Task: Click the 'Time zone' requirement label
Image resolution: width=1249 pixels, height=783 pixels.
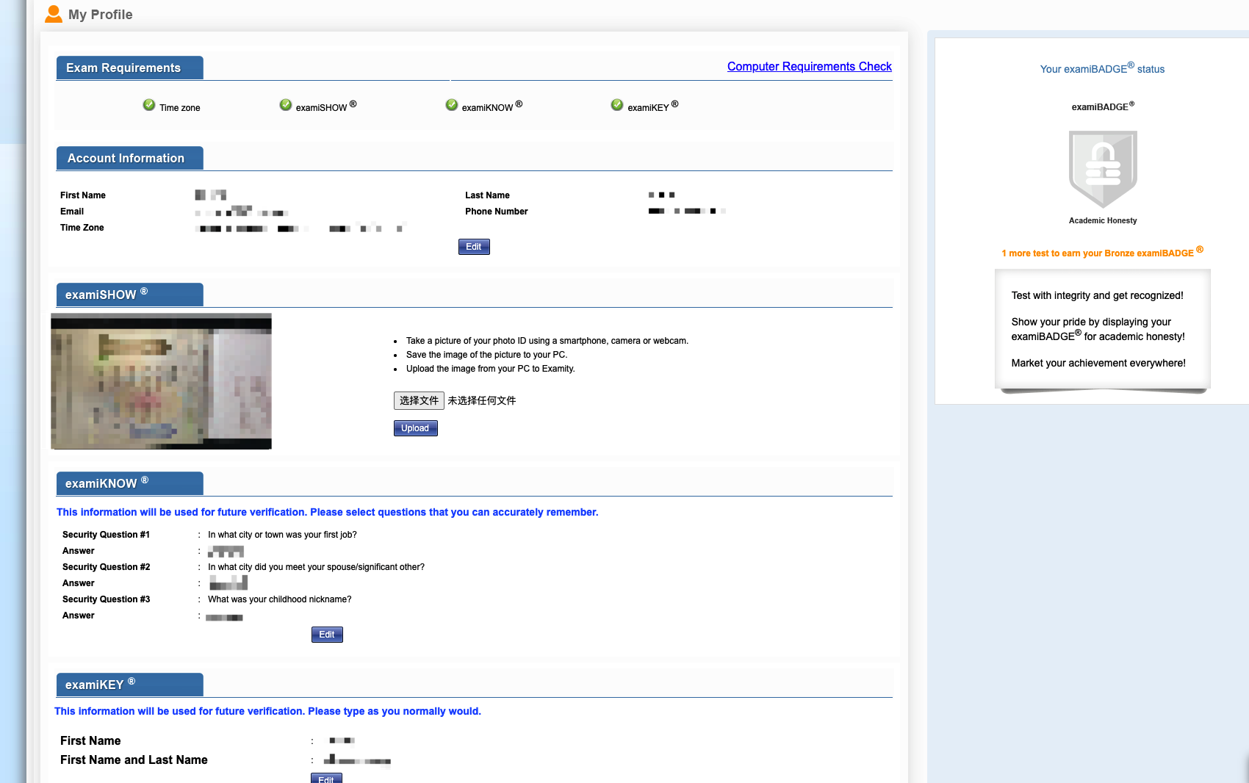Action: coord(180,108)
